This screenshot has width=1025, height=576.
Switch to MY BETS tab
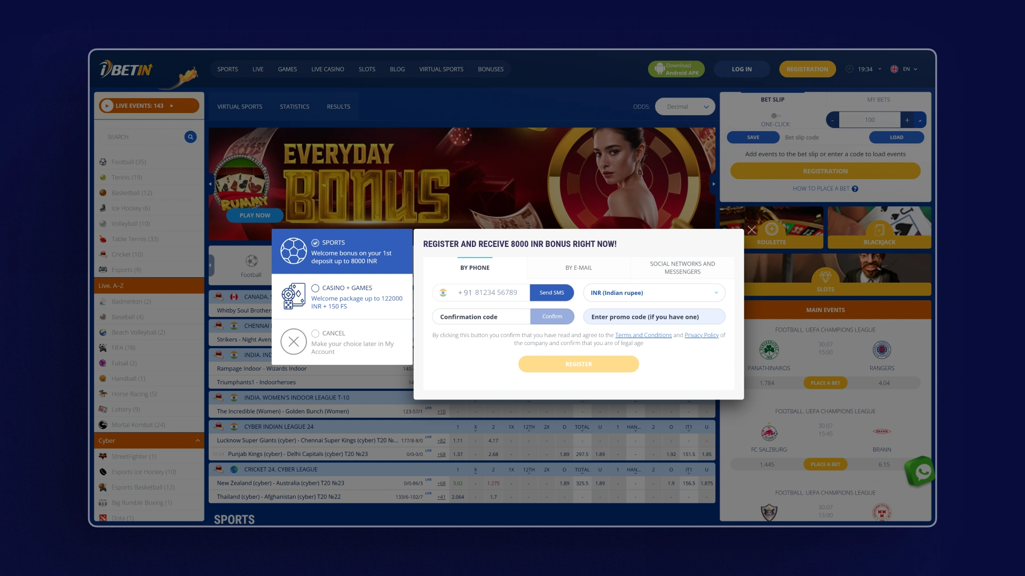coord(878,100)
